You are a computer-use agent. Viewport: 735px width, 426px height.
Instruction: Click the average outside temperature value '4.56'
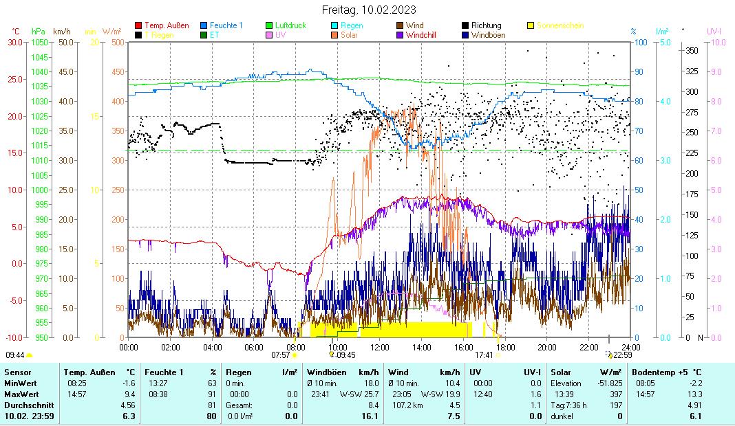tap(128, 405)
